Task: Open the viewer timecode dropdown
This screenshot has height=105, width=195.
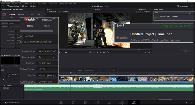Action: [x=143, y=9]
